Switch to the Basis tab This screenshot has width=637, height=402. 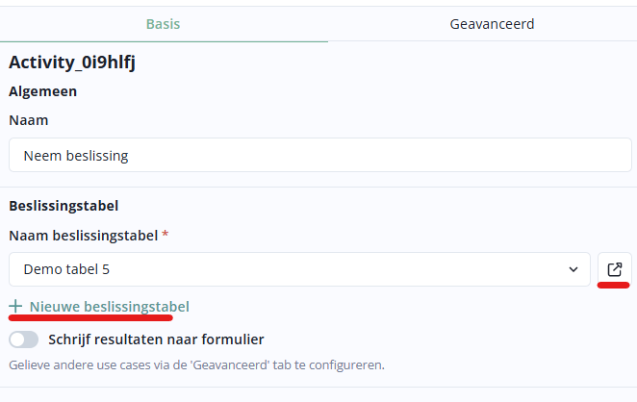pyautogui.click(x=164, y=23)
